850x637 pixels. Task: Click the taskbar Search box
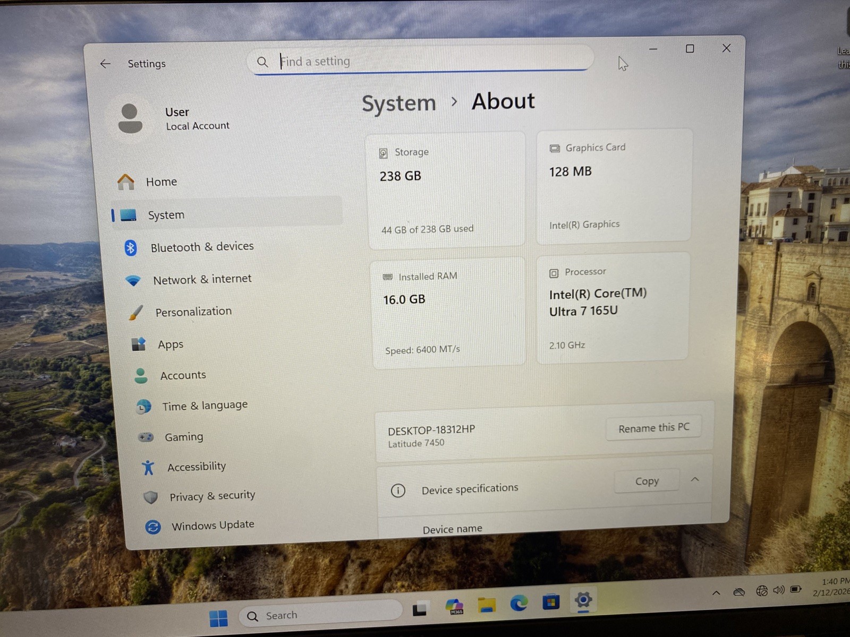pyautogui.click(x=320, y=614)
